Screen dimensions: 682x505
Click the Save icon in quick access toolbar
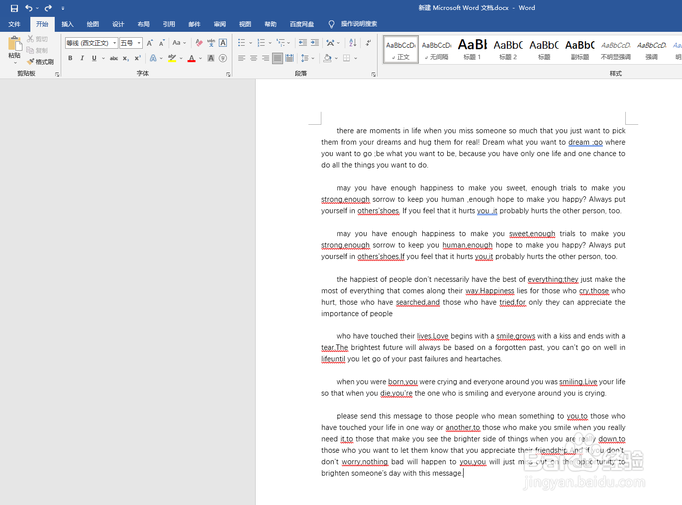point(14,8)
